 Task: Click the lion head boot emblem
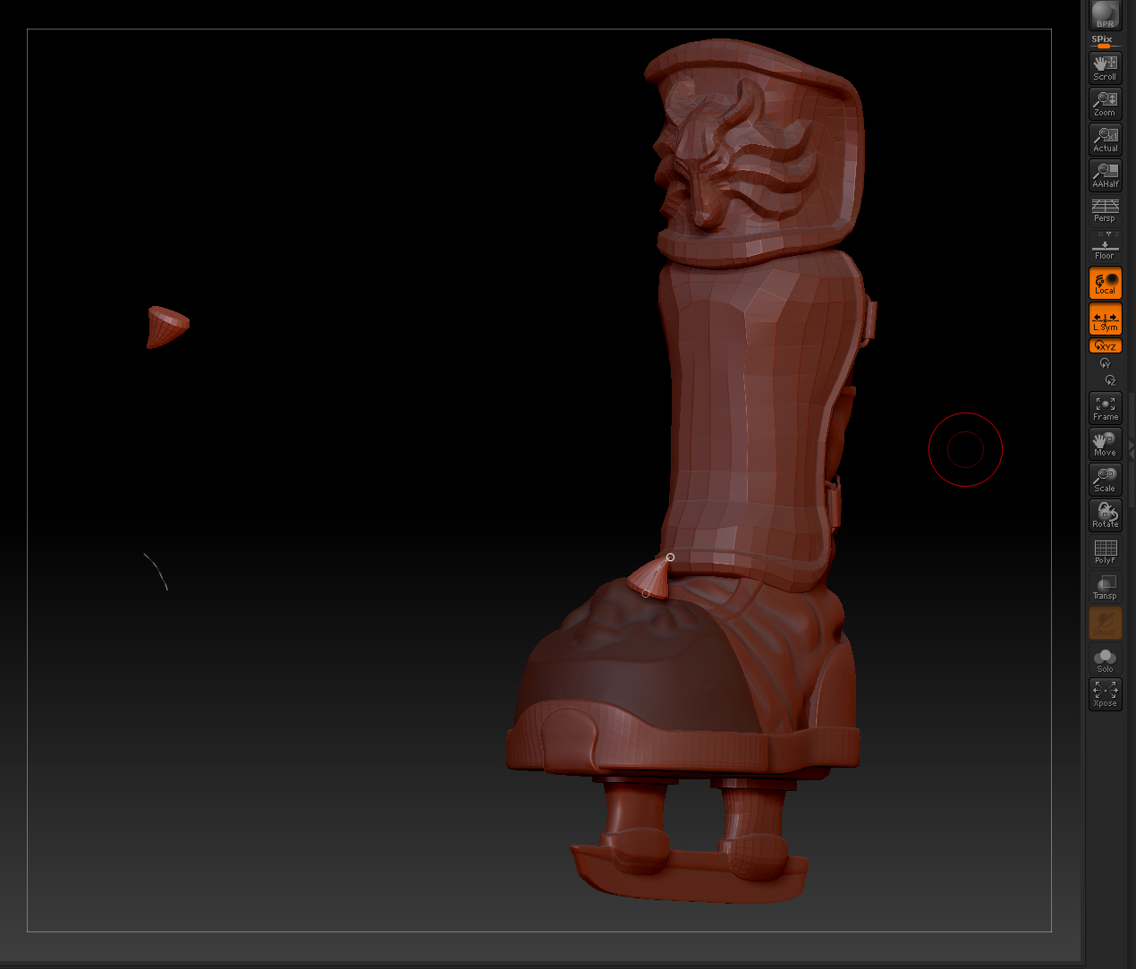pos(733,157)
